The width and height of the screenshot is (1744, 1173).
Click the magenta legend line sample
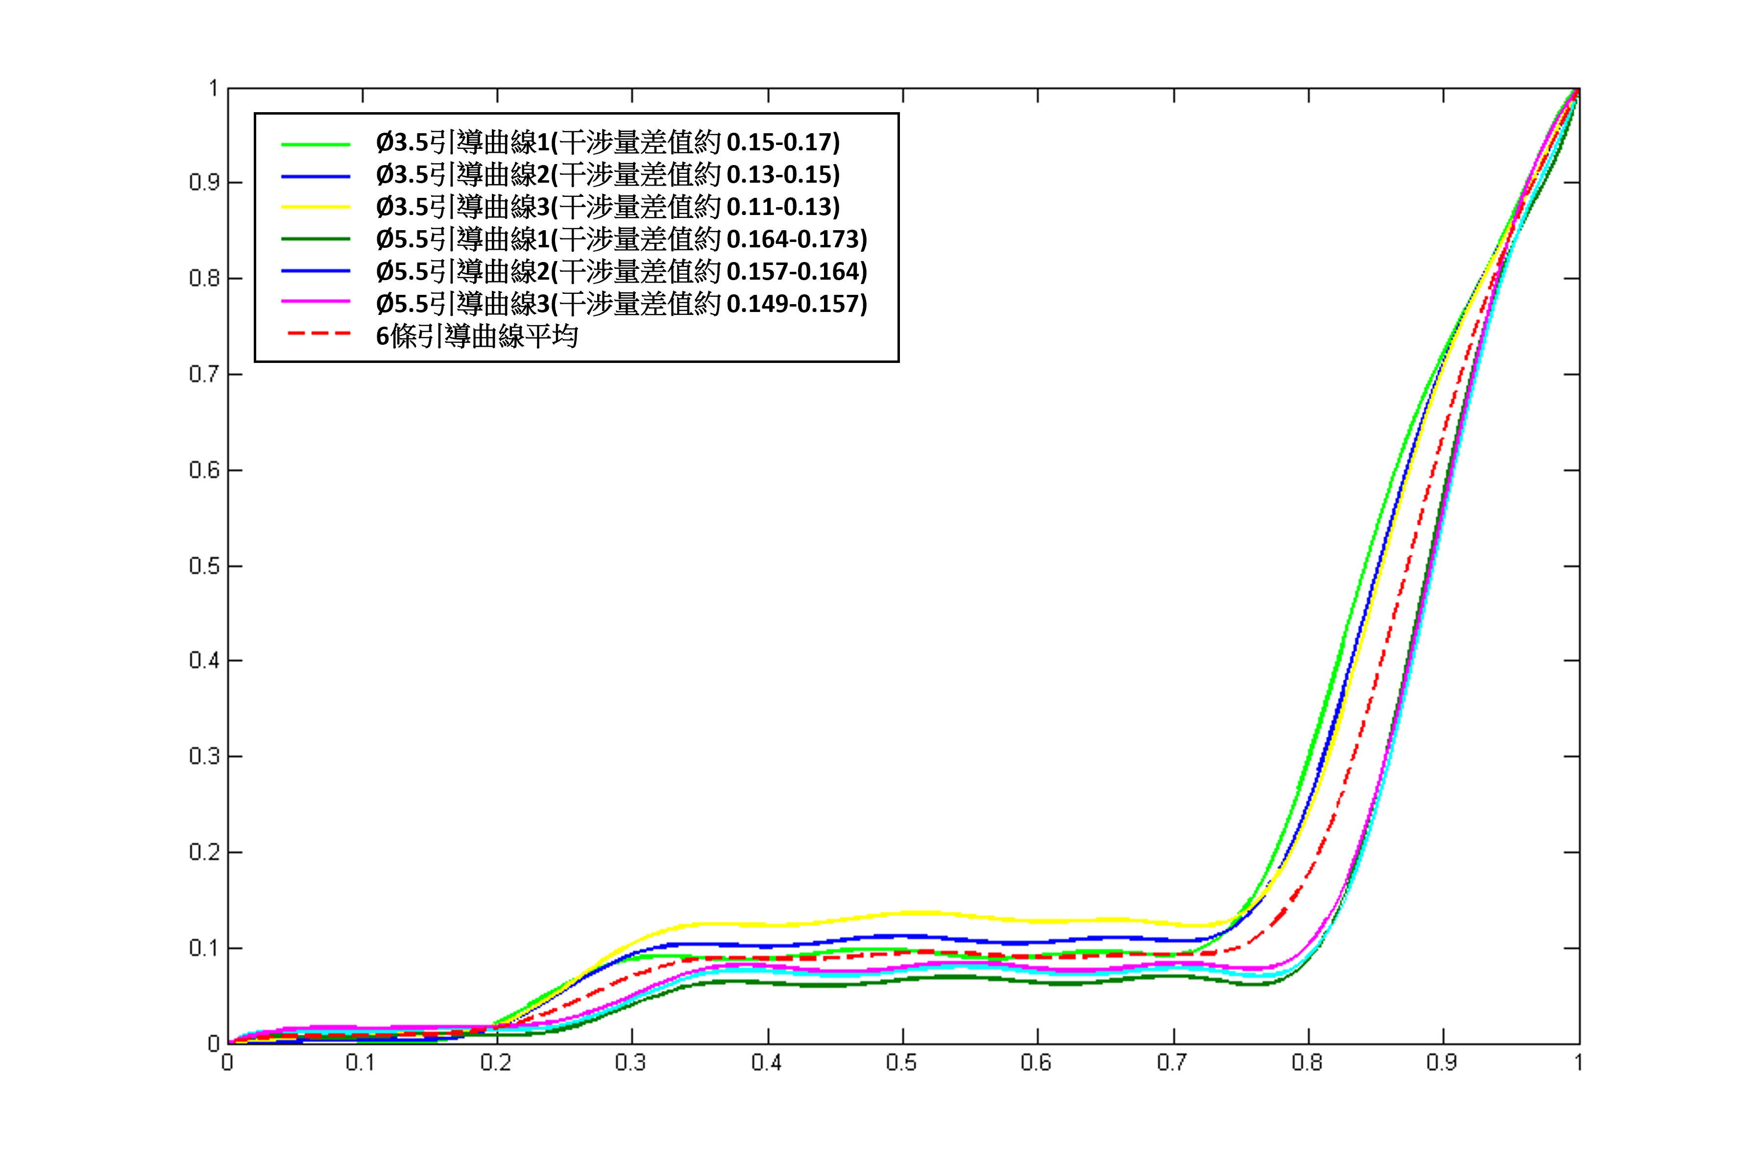click(x=315, y=302)
